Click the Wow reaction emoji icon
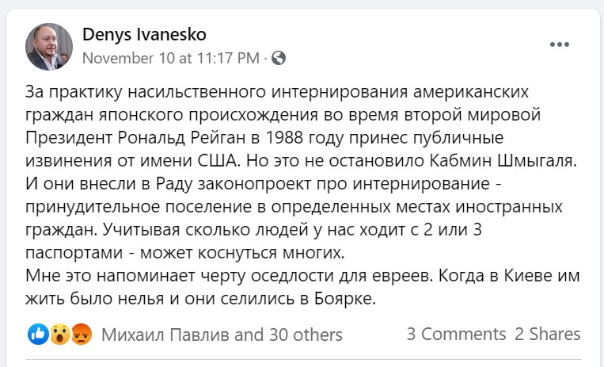This screenshot has height=367, width=604. pos(60,334)
